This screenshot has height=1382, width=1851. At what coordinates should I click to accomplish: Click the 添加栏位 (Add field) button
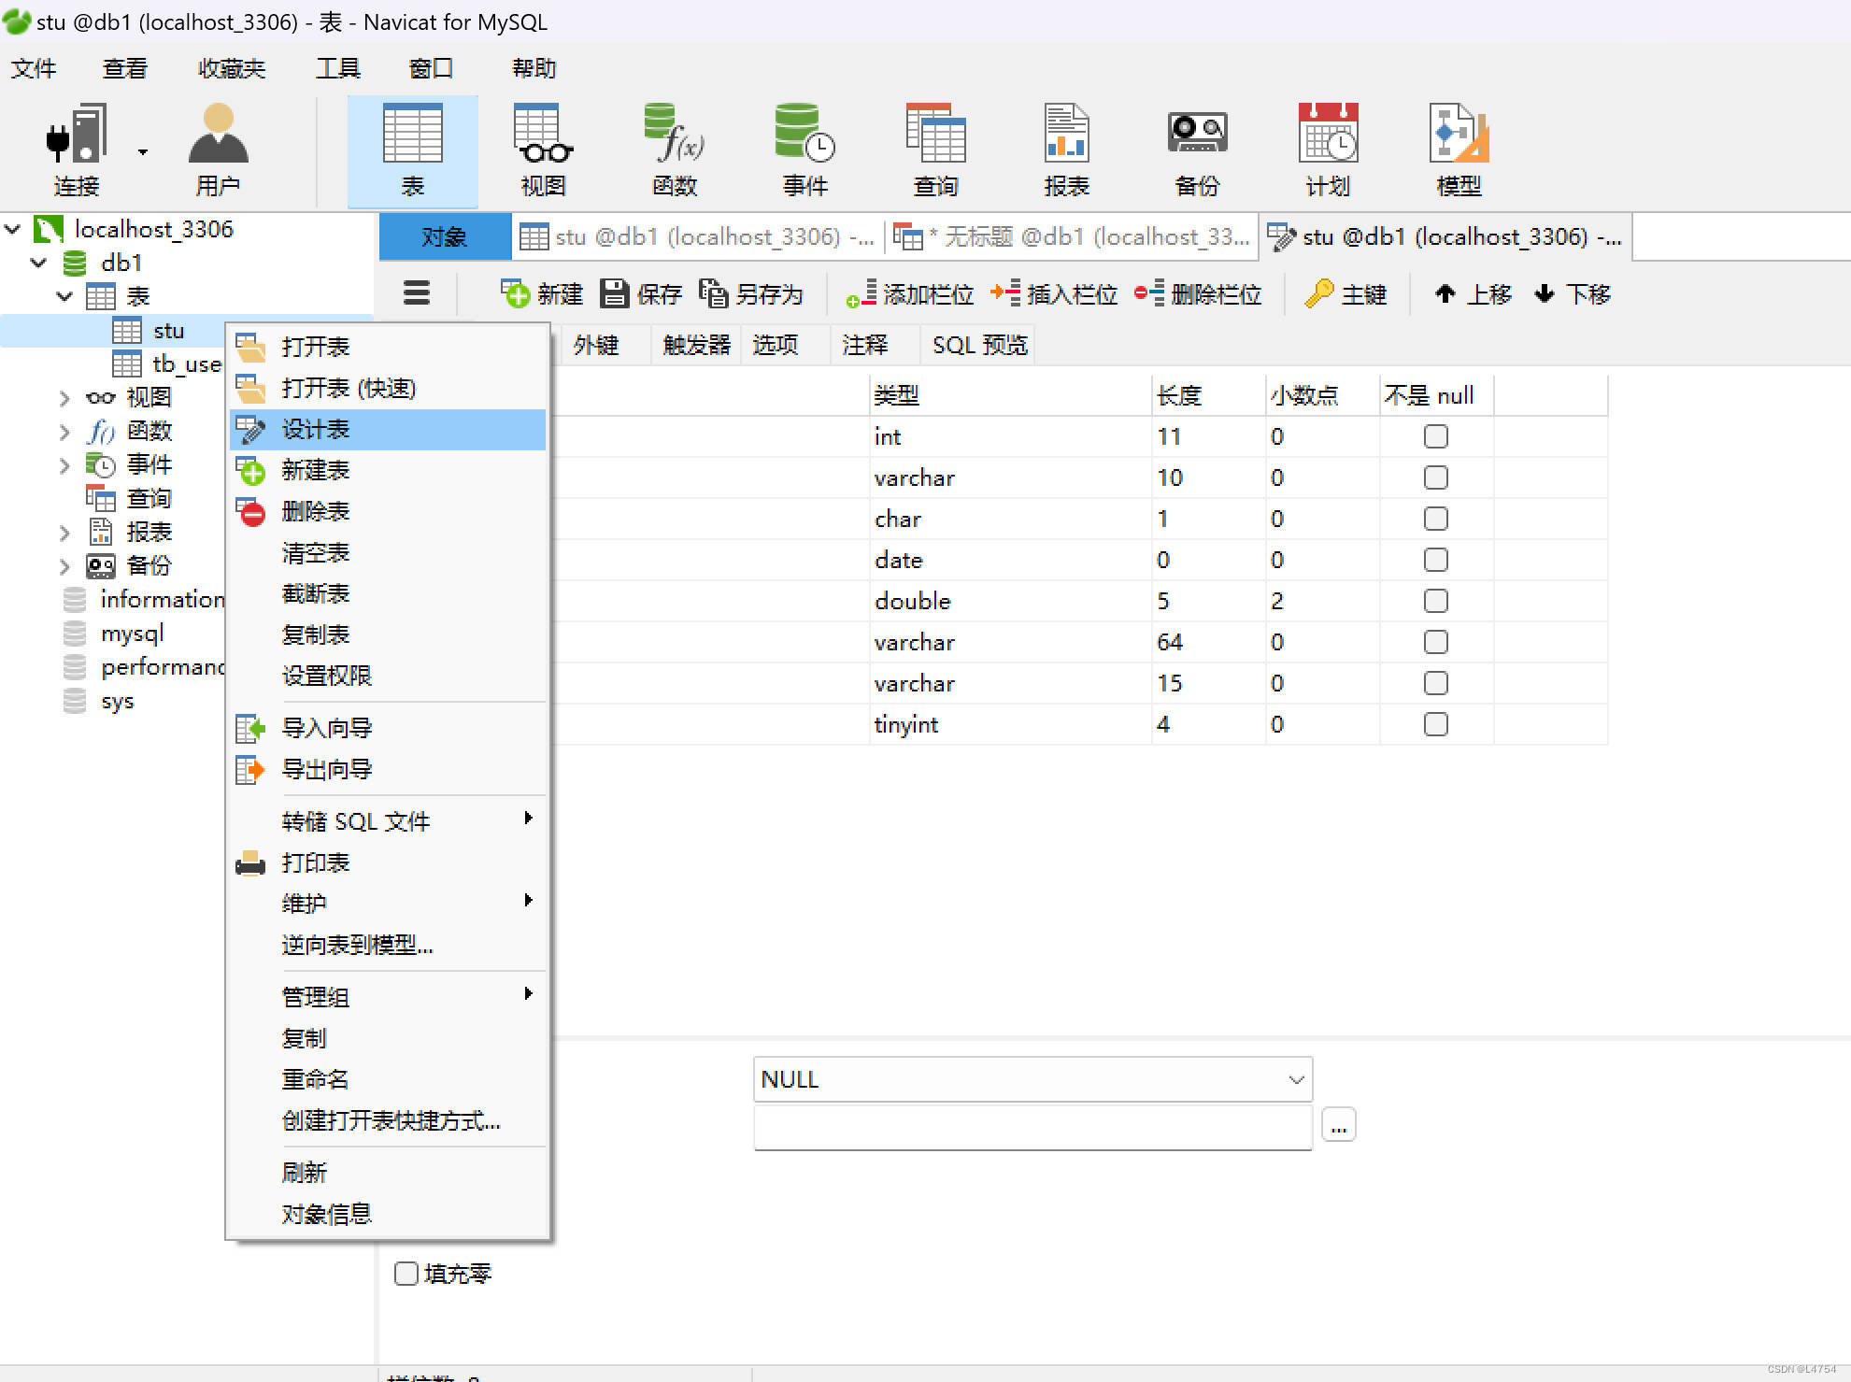click(x=910, y=294)
